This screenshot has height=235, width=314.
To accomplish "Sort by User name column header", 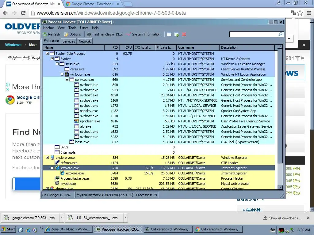I will click(x=198, y=47).
